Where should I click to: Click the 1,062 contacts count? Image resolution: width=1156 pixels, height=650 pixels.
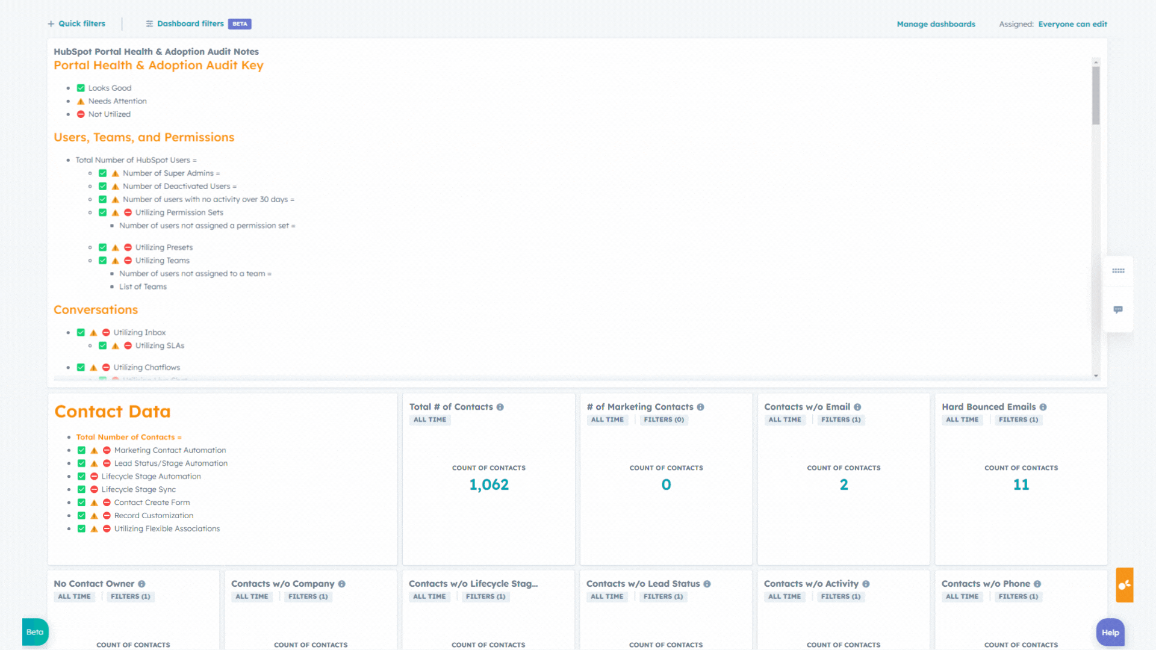tap(489, 485)
